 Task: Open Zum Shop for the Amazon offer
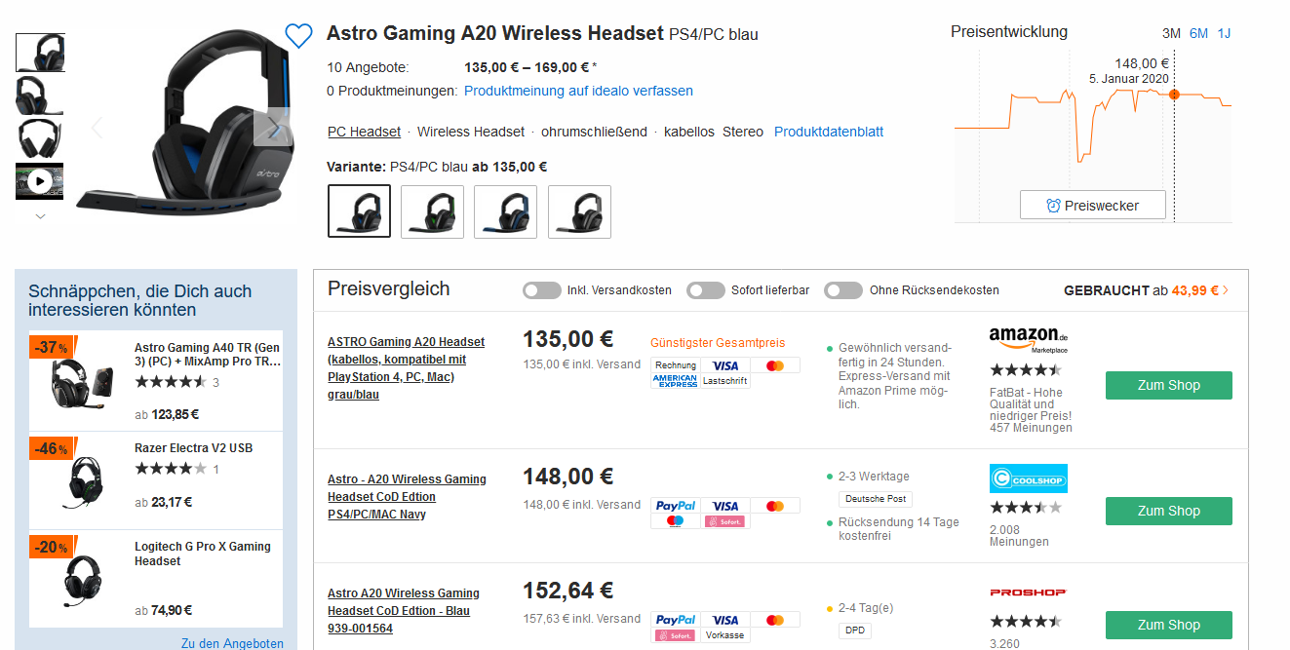[x=1168, y=385]
